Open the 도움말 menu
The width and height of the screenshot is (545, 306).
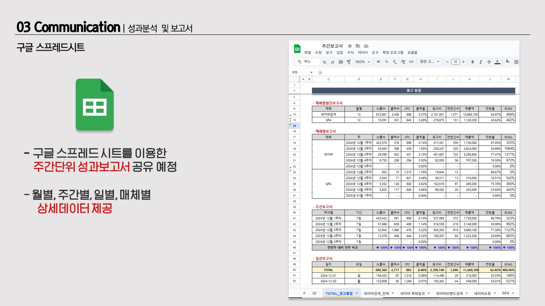pyautogui.click(x=412, y=53)
